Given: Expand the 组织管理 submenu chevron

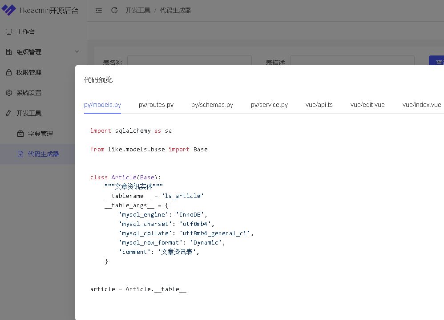Looking at the screenshot, I should point(77,51).
